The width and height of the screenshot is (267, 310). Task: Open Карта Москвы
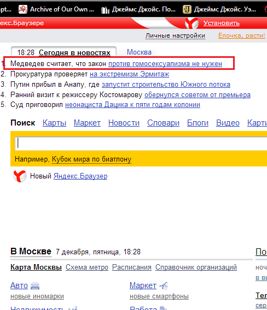[36, 267]
